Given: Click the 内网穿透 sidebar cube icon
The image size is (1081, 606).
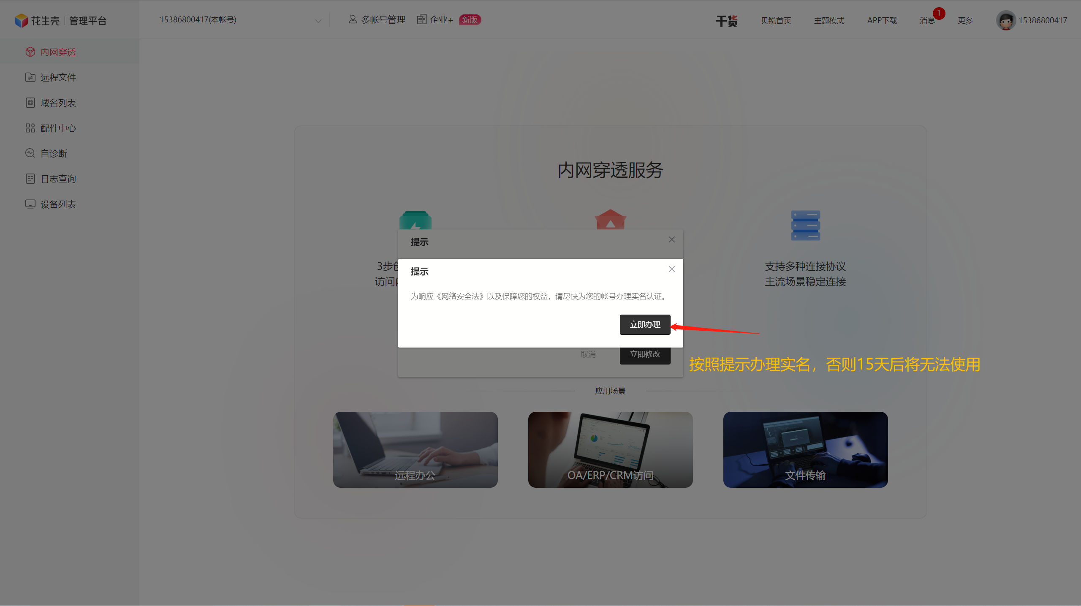Looking at the screenshot, I should 30,52.
